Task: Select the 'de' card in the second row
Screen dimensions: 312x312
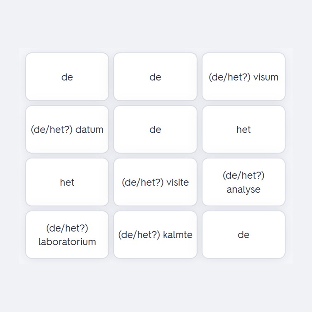Action: click(x=155, y=129)
